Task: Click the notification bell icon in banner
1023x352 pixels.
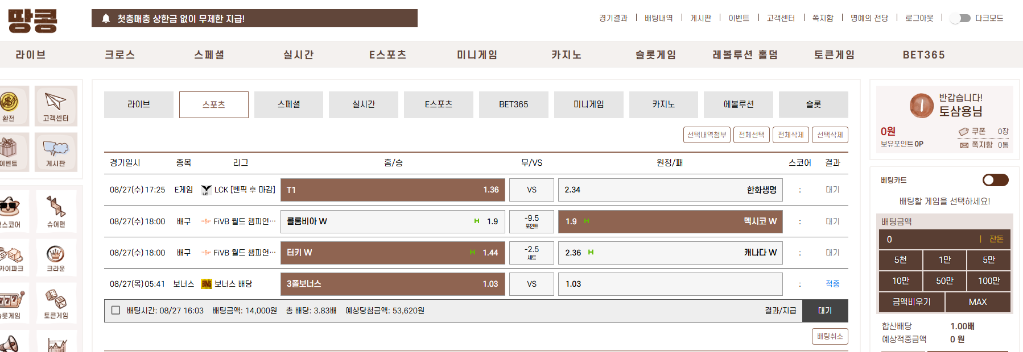Action: [106, 19]
